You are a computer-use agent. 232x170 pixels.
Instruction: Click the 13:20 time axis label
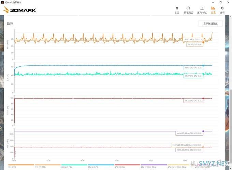point(150,161)
